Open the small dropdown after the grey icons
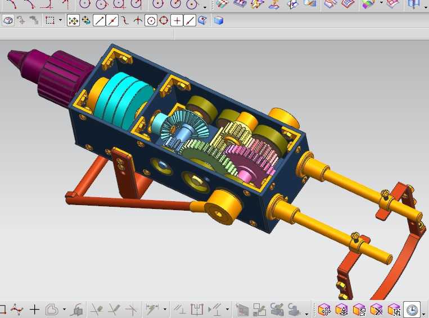Viewport: 429px width, 318px height. (306, 314)
